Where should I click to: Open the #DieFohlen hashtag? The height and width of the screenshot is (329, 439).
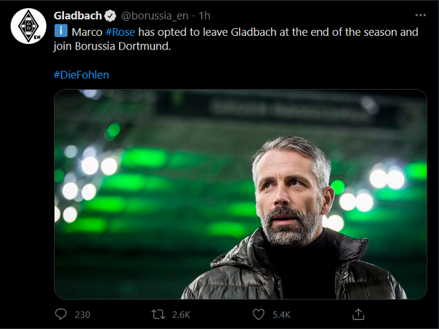81,75
